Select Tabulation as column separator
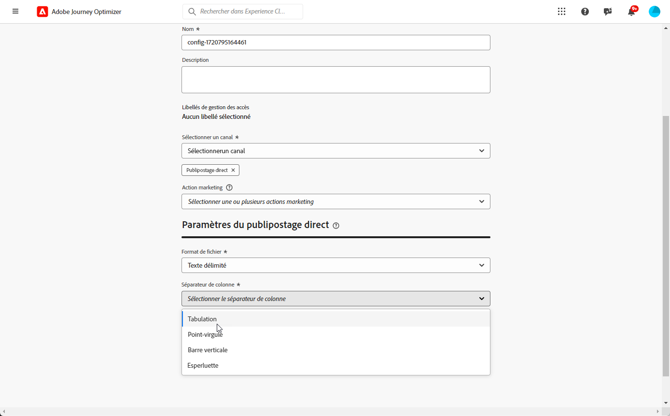The width and height of the screenshot is (670, 416). click(202, 319)
